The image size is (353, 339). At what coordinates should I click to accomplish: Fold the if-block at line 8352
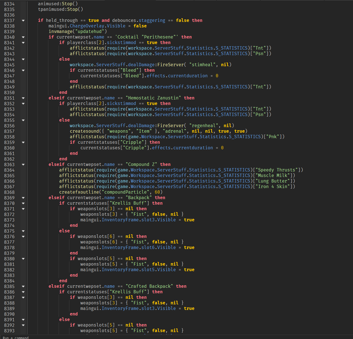[23, 104]
